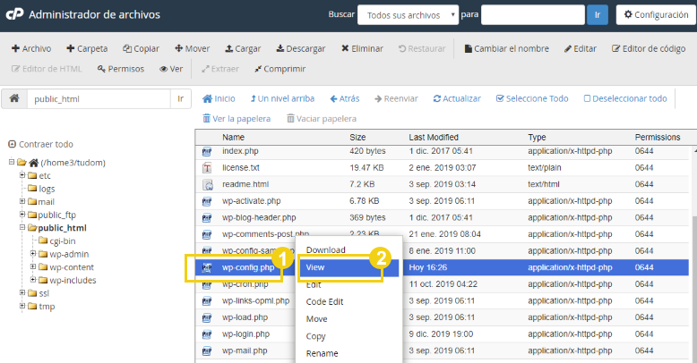Click PHP icon of wp-links-opml.php
The image size is (697, 363).
pyautogui.click(x=207, y=301)
